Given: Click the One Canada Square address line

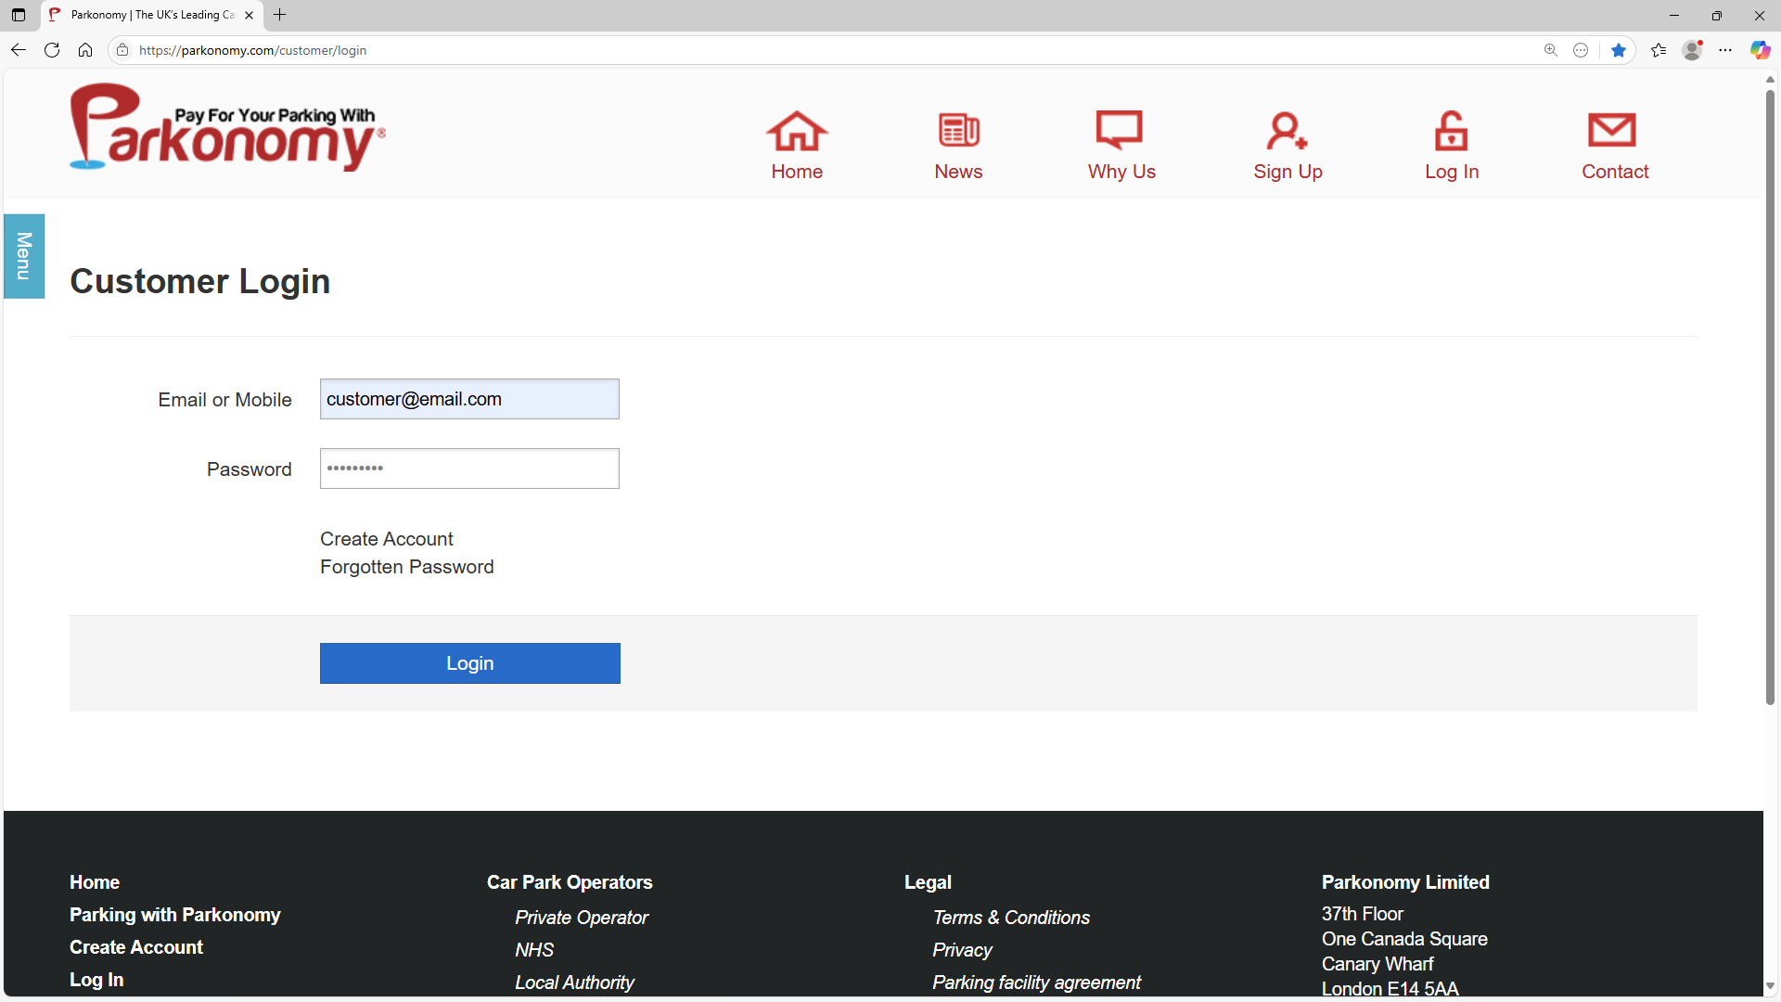Looking at the screenshot, I should click(x=1404, y=939).
